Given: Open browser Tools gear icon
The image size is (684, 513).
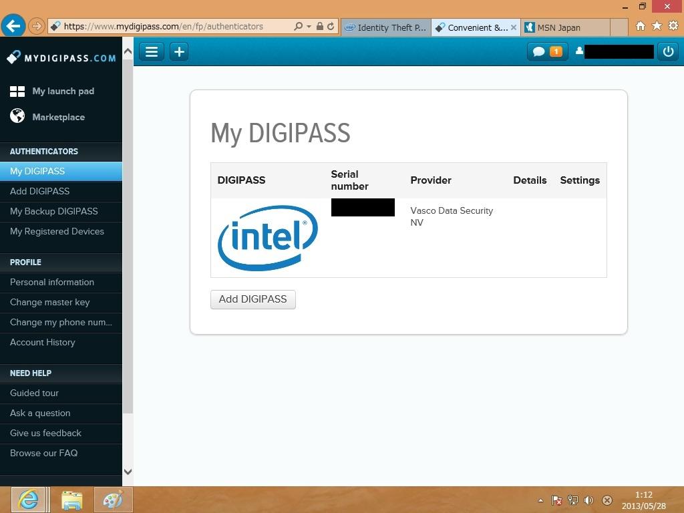Looking at the screenshot, I should coord(673,26).
